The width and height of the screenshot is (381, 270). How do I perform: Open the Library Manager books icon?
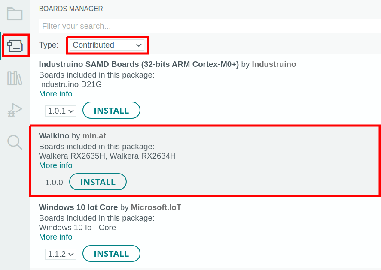click(15, 78)
